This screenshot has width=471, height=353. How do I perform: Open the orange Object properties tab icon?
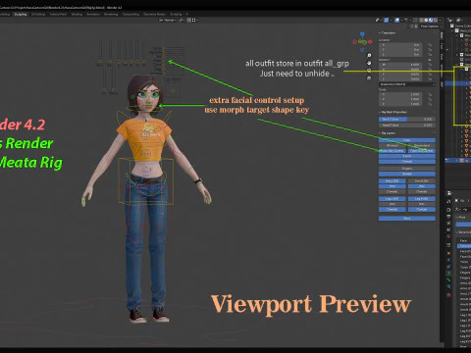point(448,253)
